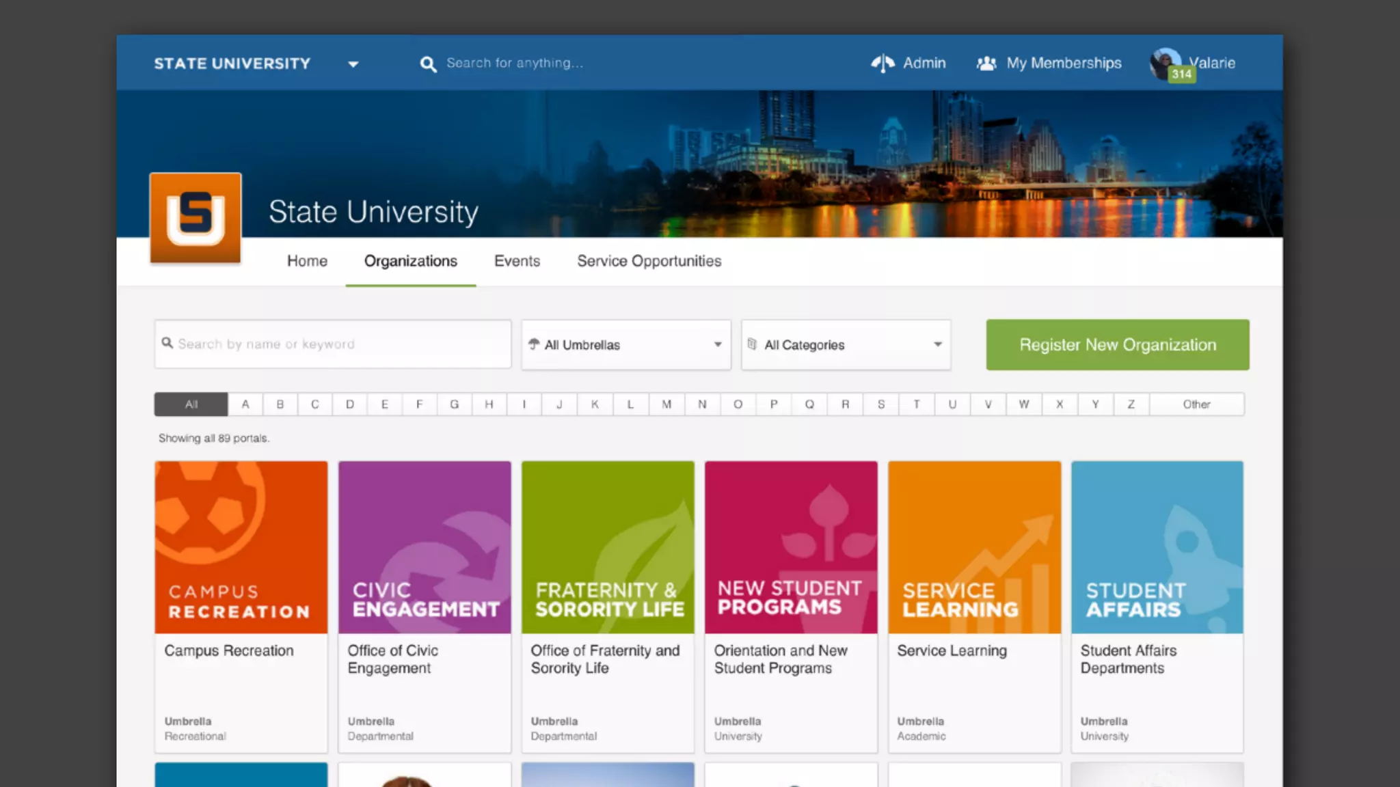Click the Search by name or keyword field
Viewport: 1400px width, 787px height.
click(x=333, y=344)
